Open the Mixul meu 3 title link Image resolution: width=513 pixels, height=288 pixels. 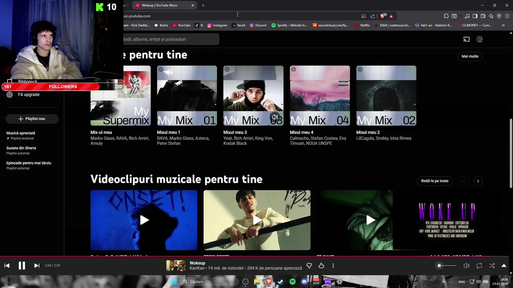[235, 132]
